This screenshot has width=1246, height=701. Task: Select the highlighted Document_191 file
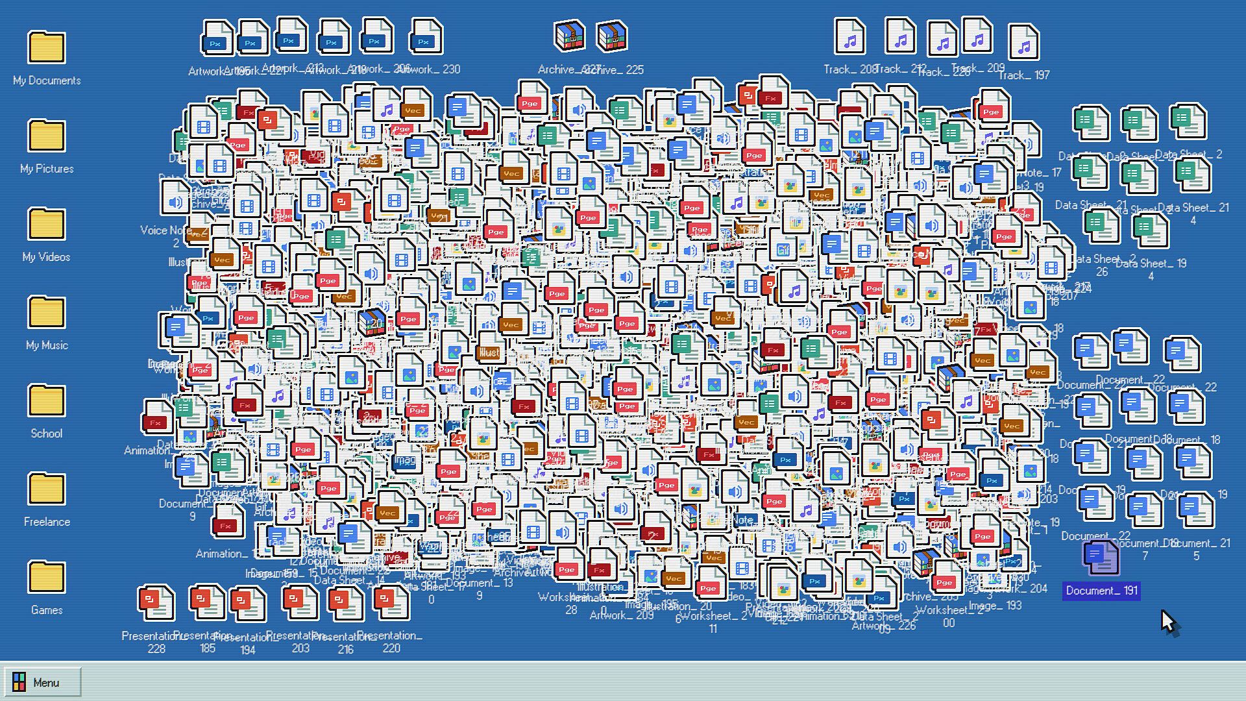1101,557
